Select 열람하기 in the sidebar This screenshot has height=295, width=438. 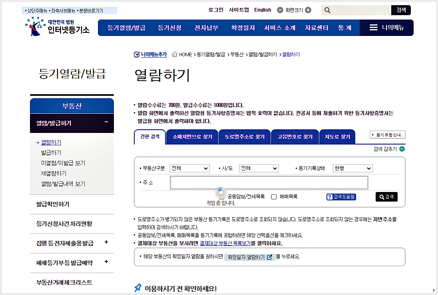point(51,143)
